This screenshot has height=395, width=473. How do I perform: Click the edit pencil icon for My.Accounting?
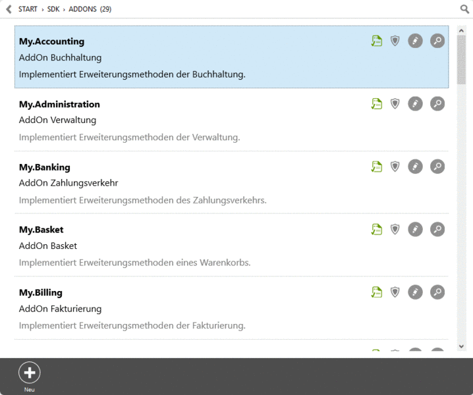coord(416,41)
